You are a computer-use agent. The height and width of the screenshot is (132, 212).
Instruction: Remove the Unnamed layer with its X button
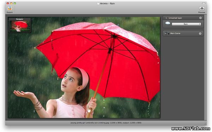coord(200,18)
